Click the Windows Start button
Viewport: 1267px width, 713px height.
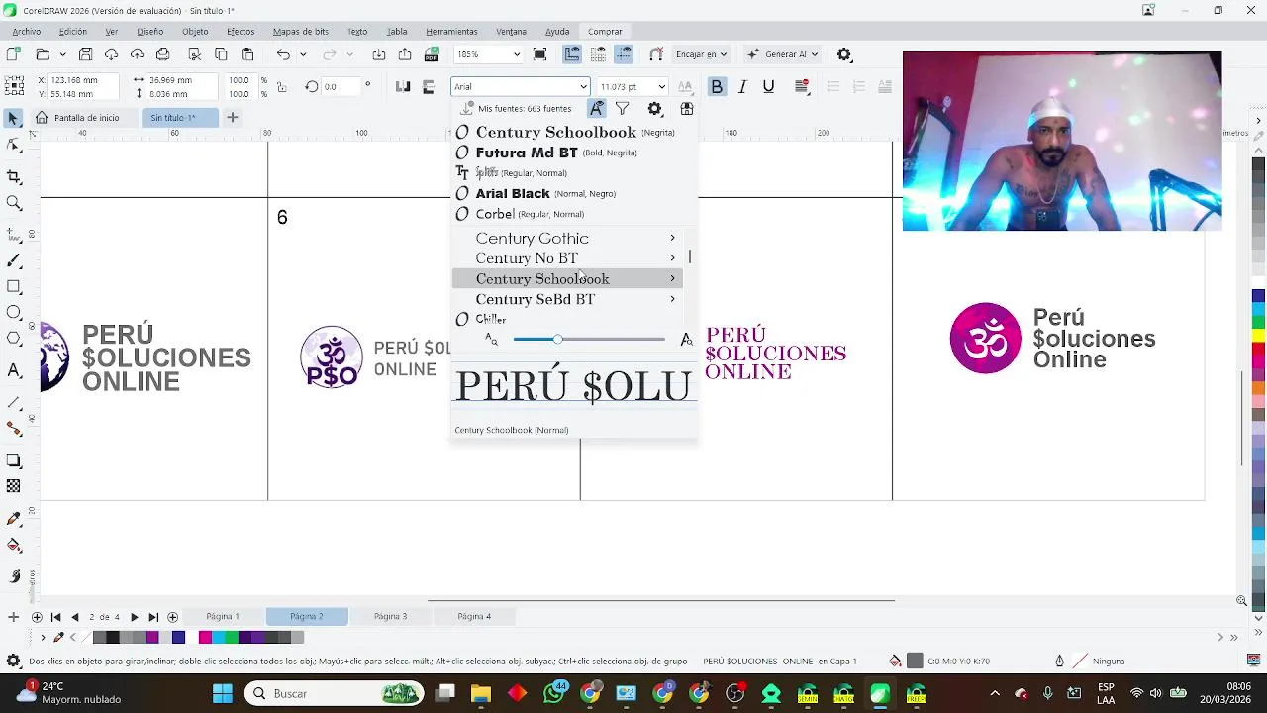[x=222, y=694]
